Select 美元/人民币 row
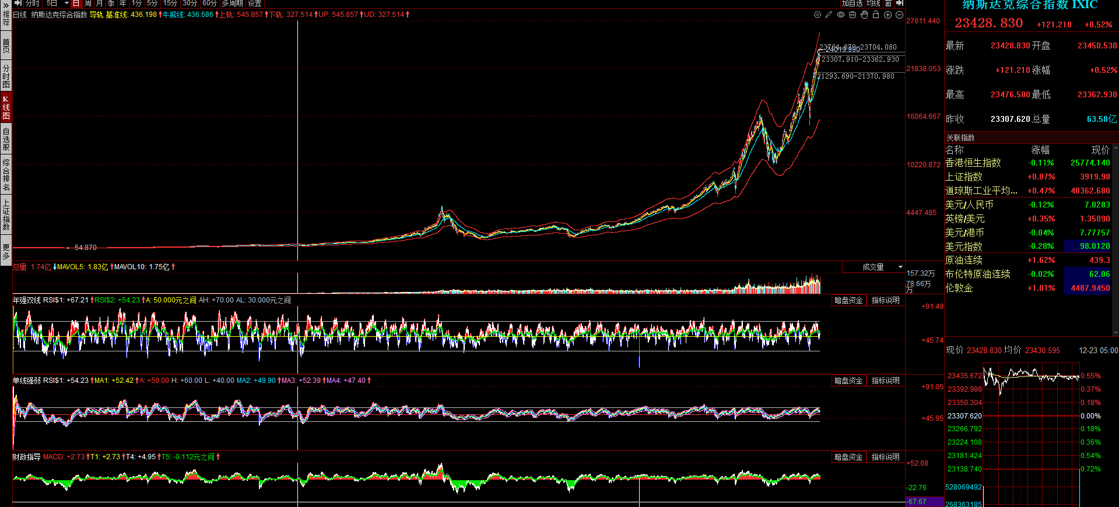 coord(1028,205)
